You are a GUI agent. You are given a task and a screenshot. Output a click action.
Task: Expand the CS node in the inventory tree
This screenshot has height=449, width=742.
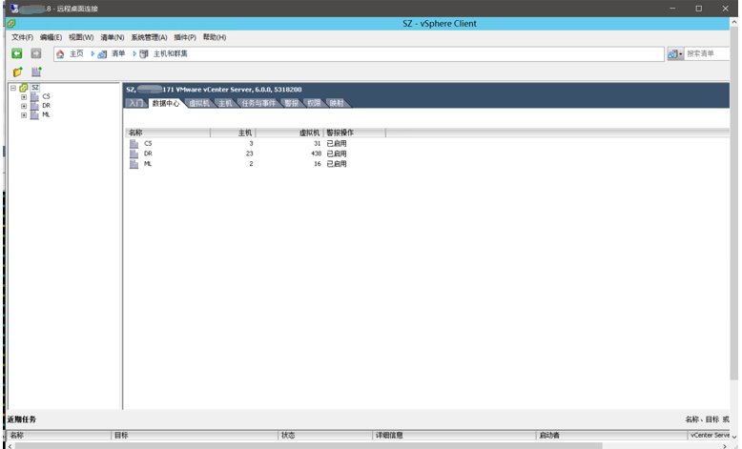coord(24,97)
